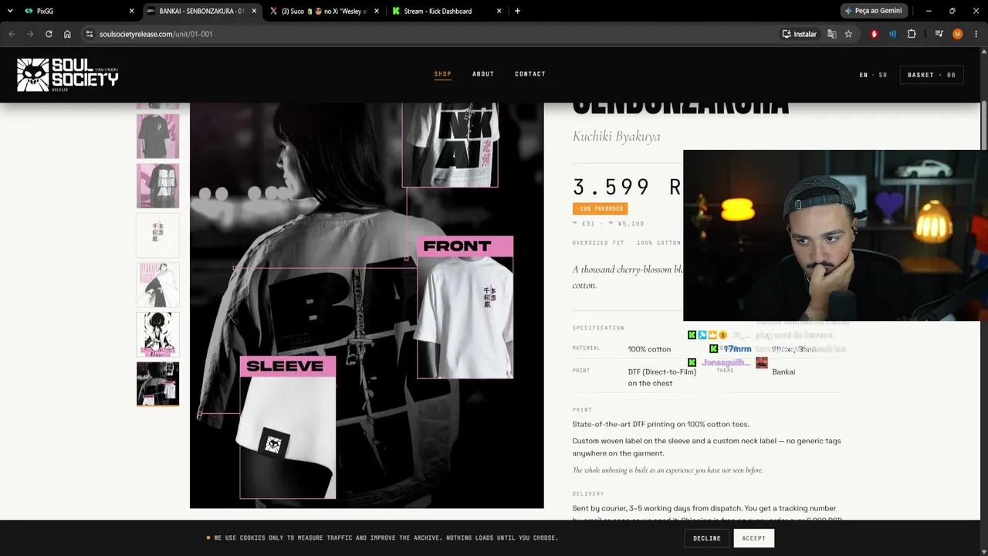This screenshot has width=988, height=556.
Task: Click the main product image
Action: point(367,306)
